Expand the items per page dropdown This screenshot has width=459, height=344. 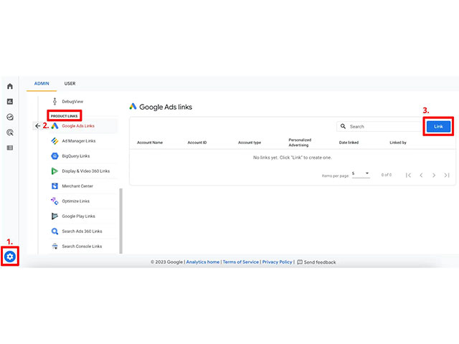point(361,173)
